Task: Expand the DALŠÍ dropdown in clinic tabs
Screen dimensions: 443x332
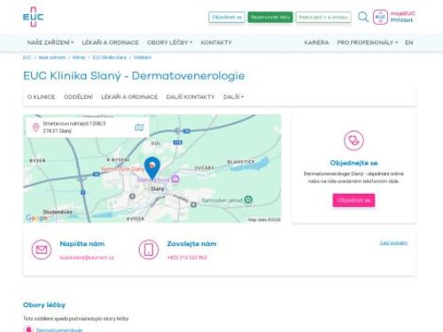Action: 233,97
